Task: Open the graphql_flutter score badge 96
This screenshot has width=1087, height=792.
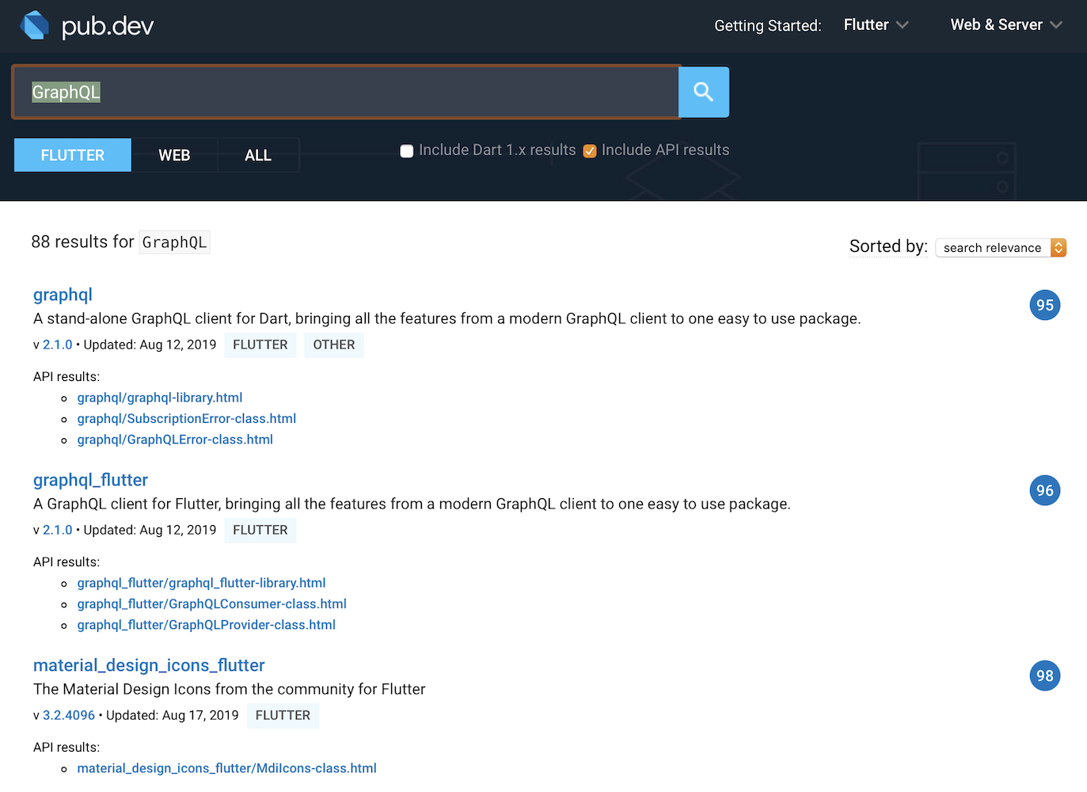Action: 1045,490
